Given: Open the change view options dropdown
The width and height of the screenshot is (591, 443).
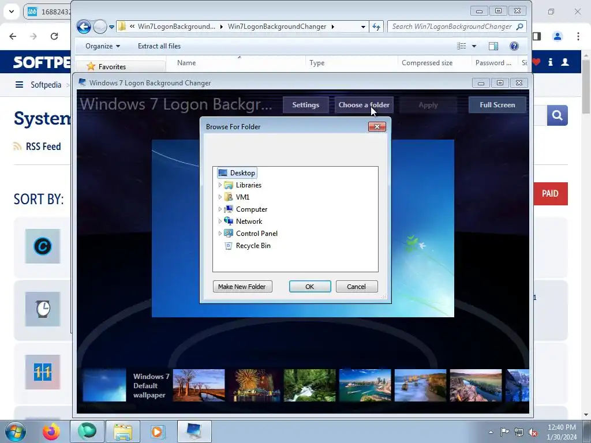Looking at the screenshot, I should [474, 46].
